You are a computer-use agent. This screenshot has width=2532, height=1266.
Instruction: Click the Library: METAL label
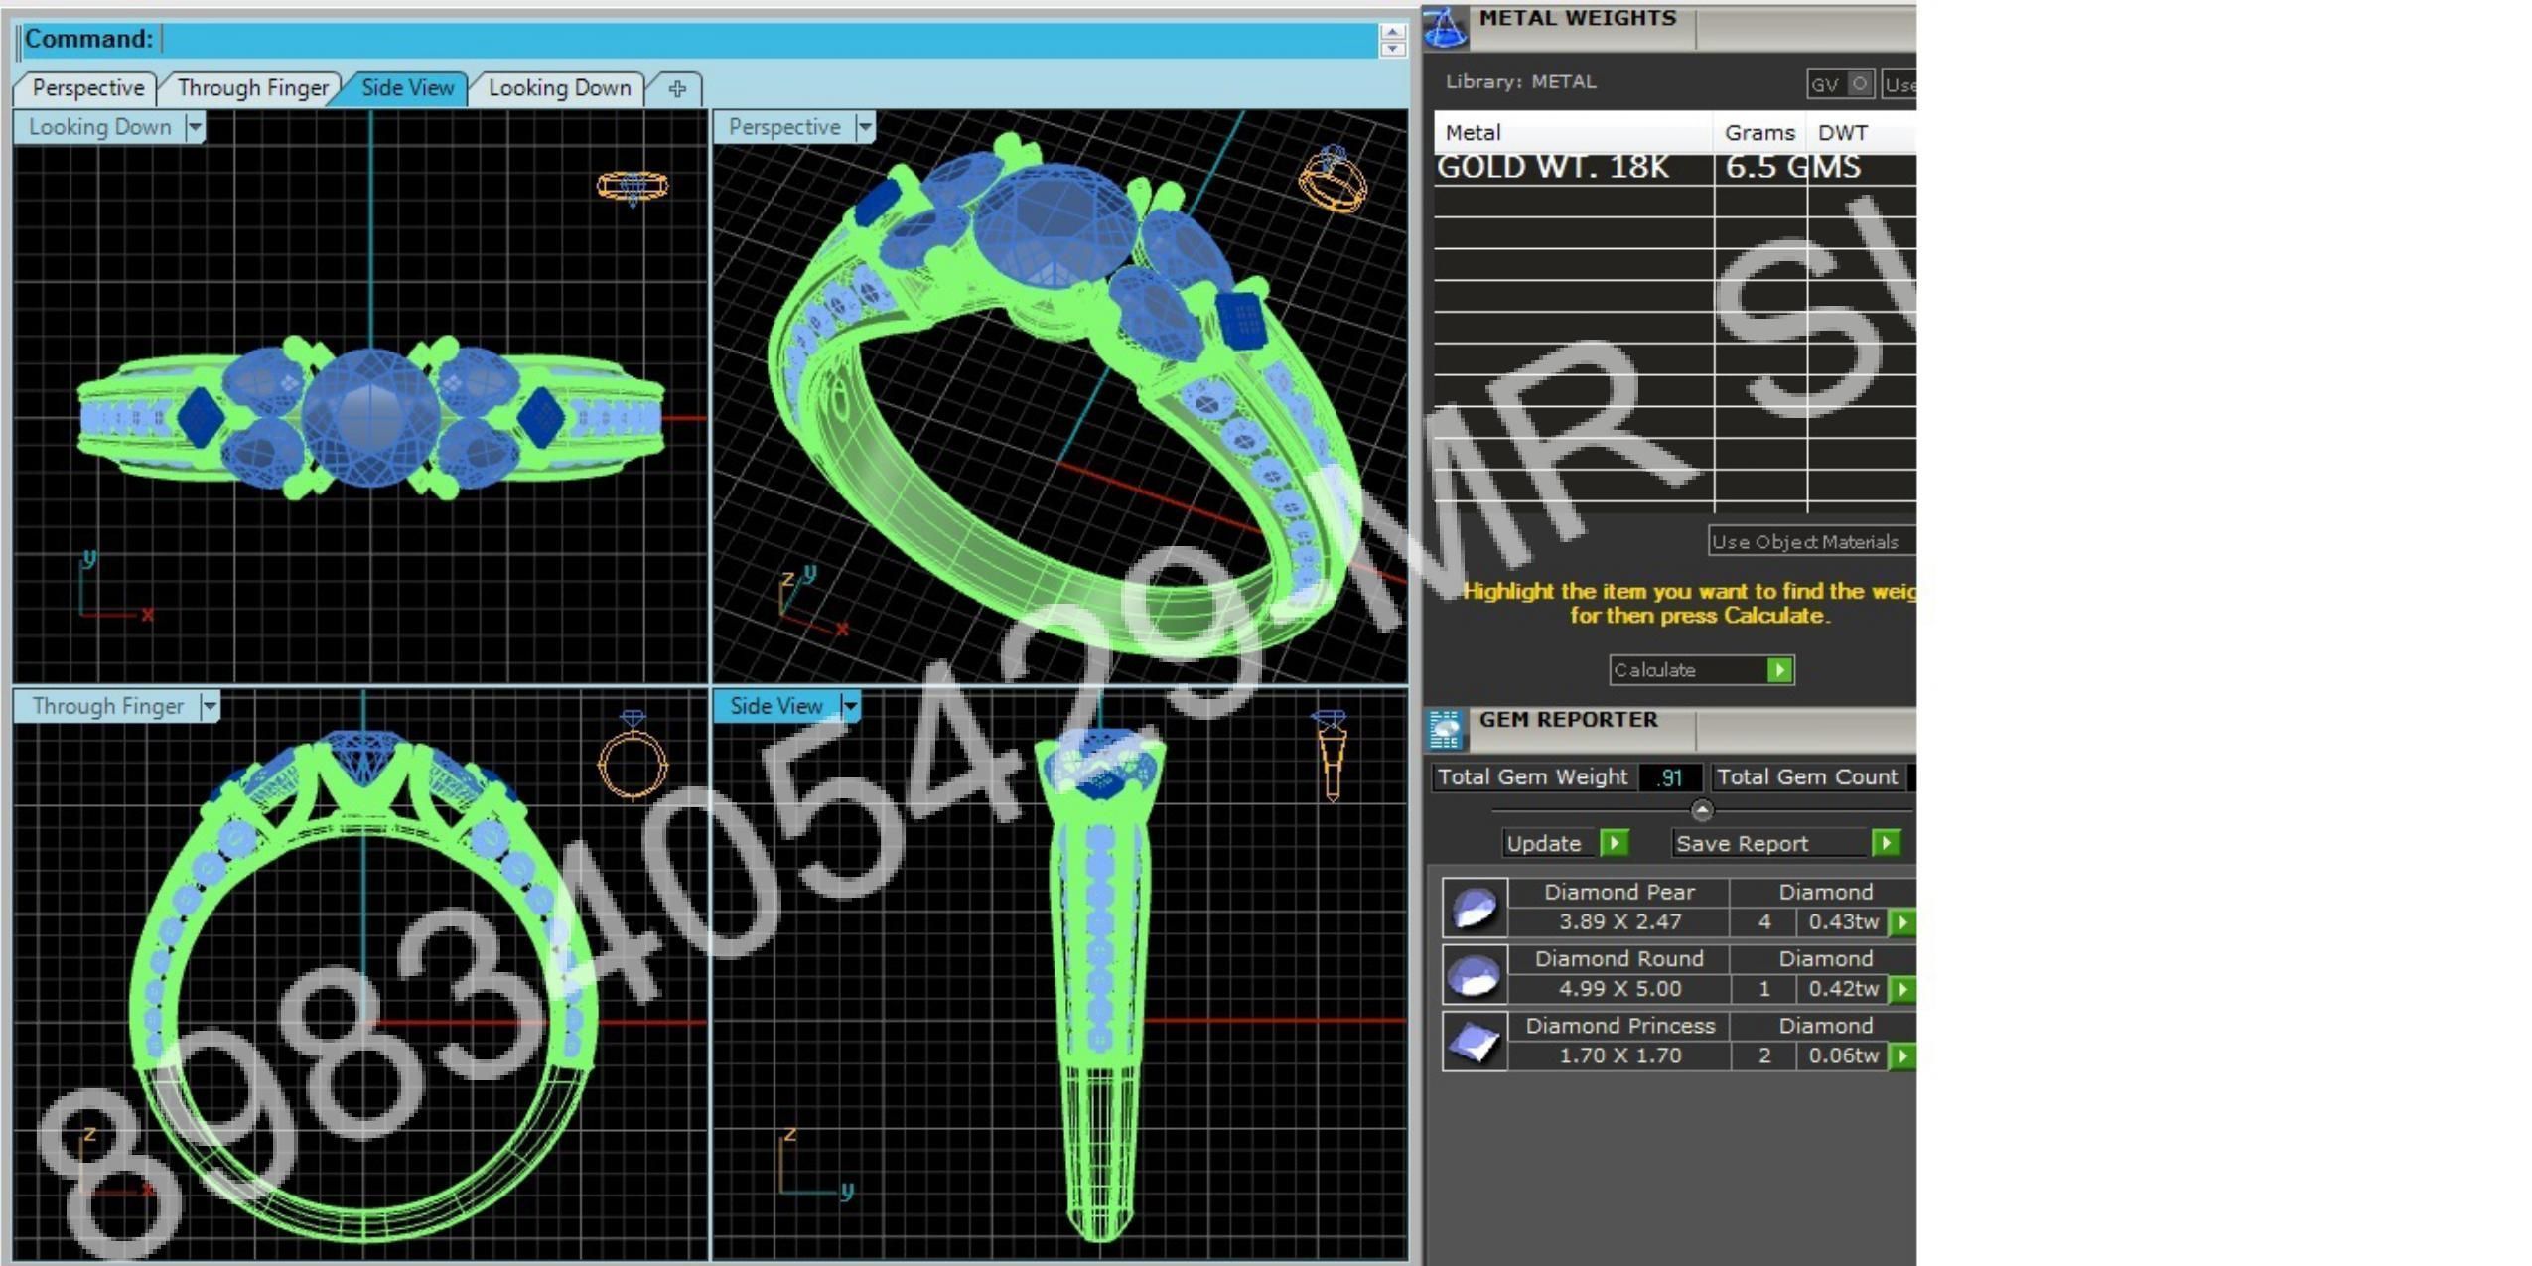pos(1520,82)
